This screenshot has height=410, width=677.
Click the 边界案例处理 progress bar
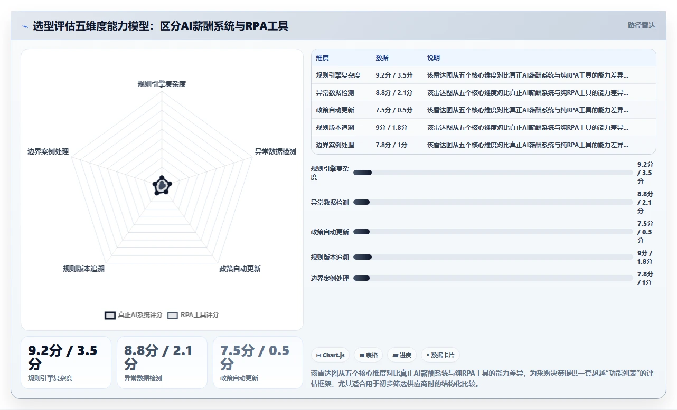click(493, 278)
